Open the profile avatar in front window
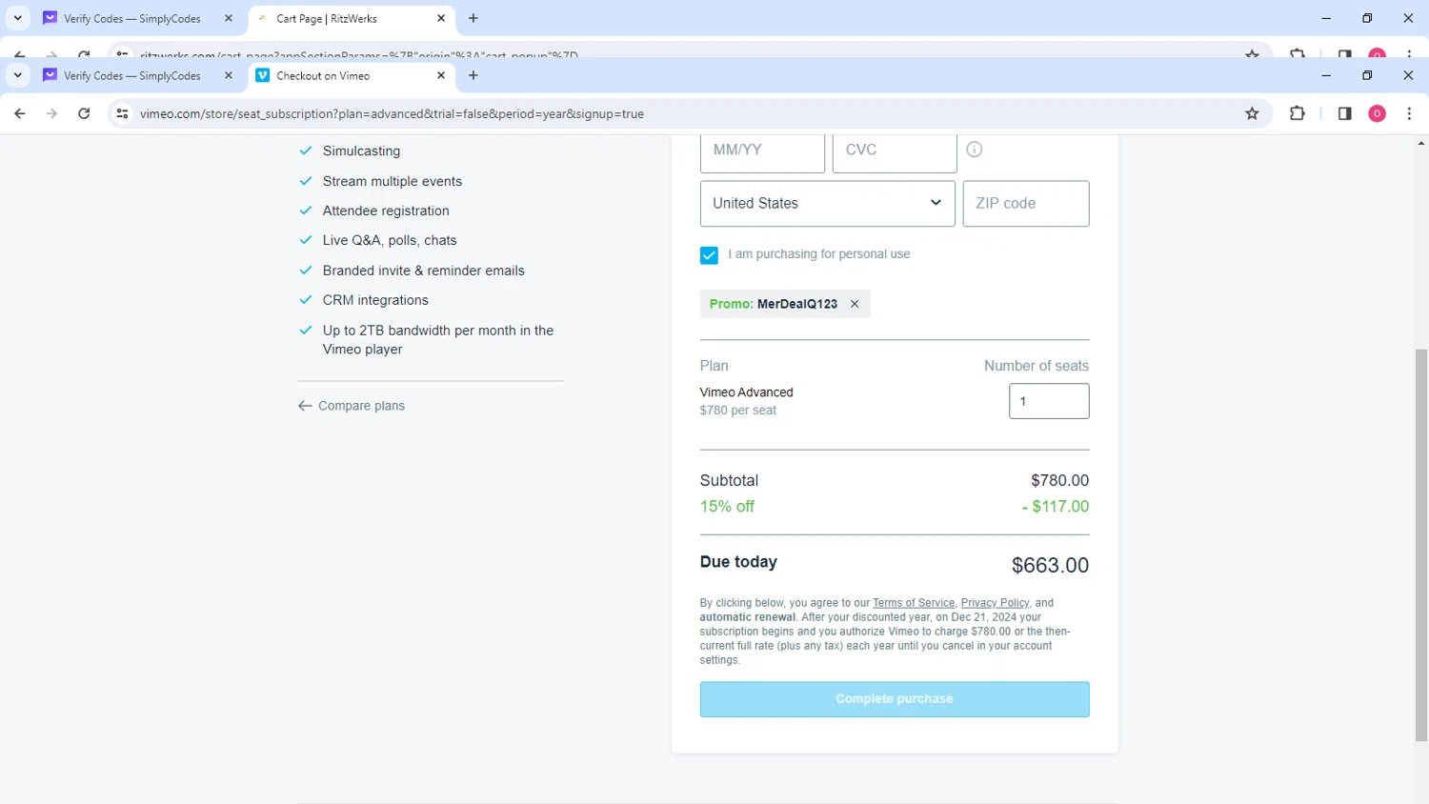Viewport: 1429px width, 804px height. (x=1377, y=113)
